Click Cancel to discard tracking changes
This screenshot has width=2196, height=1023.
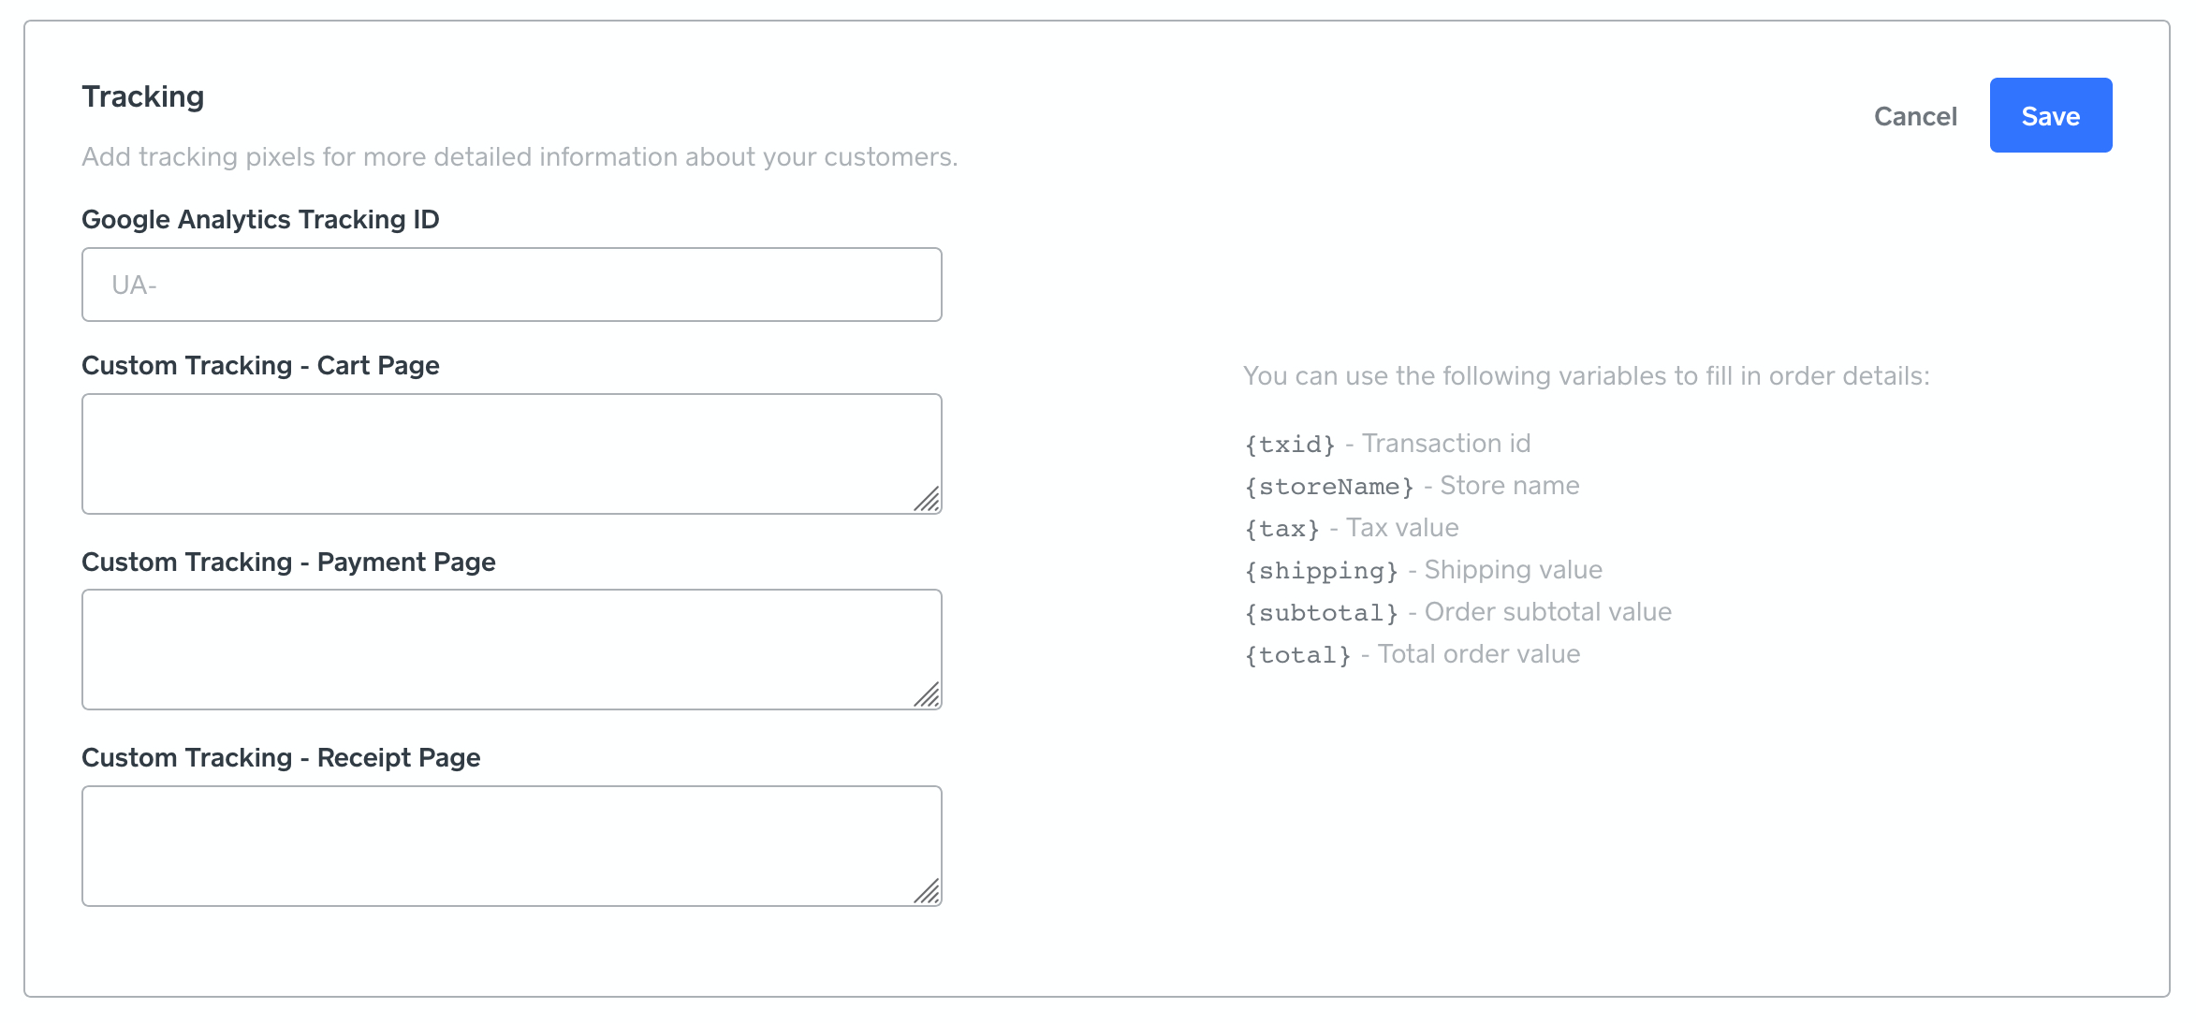click(1915, 116)
